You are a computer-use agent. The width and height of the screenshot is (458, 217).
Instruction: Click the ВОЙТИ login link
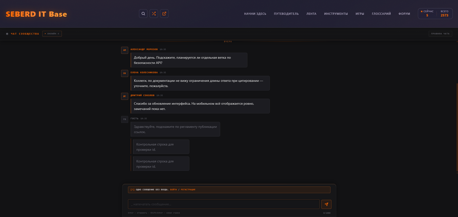[x=173, y=190]
